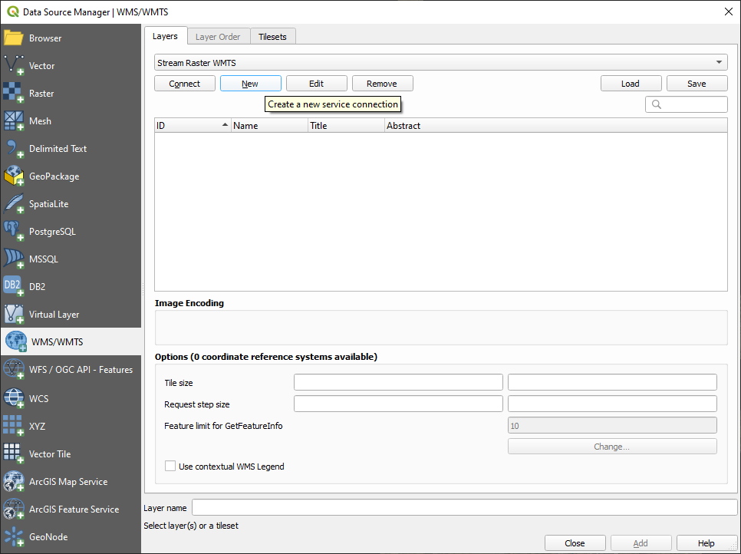Sort layers by the ID column header
Image resolution: width=741 pixels, height=554 pixels.
click(193, 125)
